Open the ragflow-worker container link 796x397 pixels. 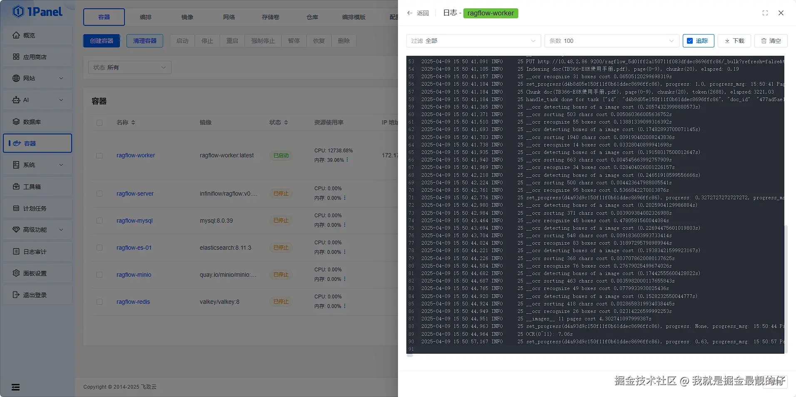(136, 156)
